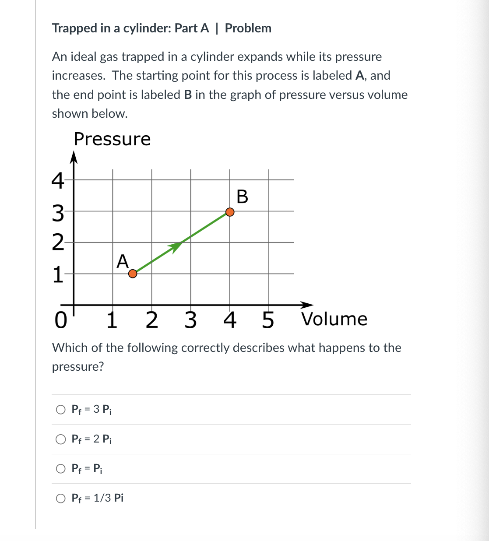This screenshot has width=489, height=541.
Task: Click the orange point marker at B
Action: click(x=230, y=212)
